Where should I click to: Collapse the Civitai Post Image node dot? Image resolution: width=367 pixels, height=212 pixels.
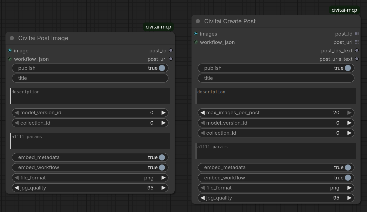click(x=12, y=38)
